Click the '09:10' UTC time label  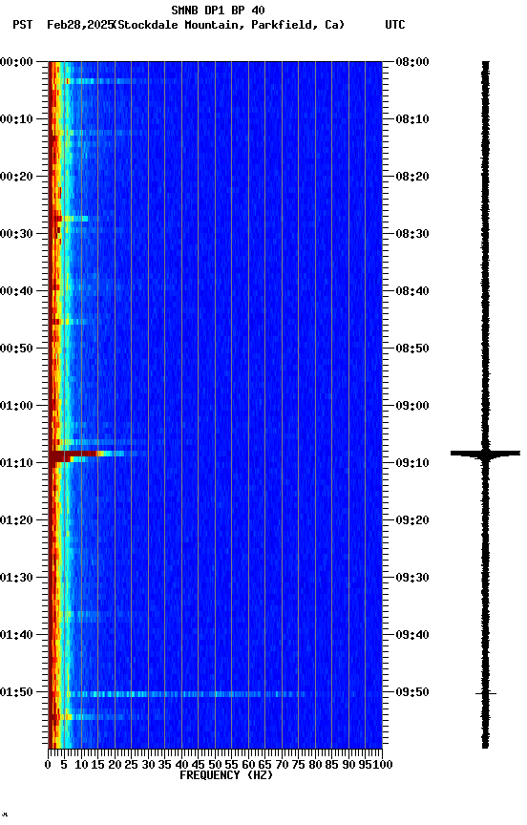[412, 463]
